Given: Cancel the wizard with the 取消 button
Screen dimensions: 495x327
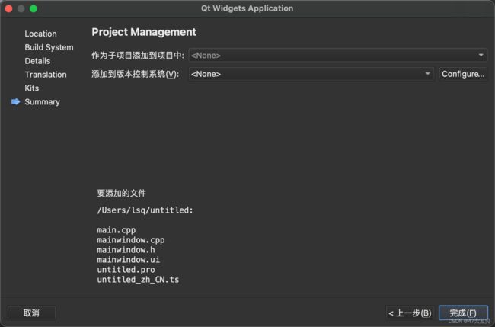Looking at the screenshot, I should pos(31,313).
